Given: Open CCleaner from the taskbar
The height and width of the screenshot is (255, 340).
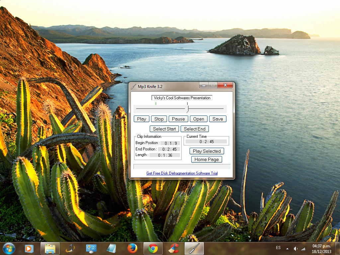Looking at the screenshot, I should point(173,248).
